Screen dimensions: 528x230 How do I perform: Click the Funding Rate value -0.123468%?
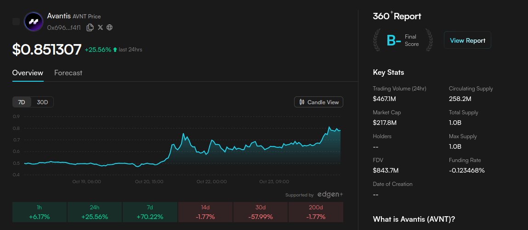467,170
